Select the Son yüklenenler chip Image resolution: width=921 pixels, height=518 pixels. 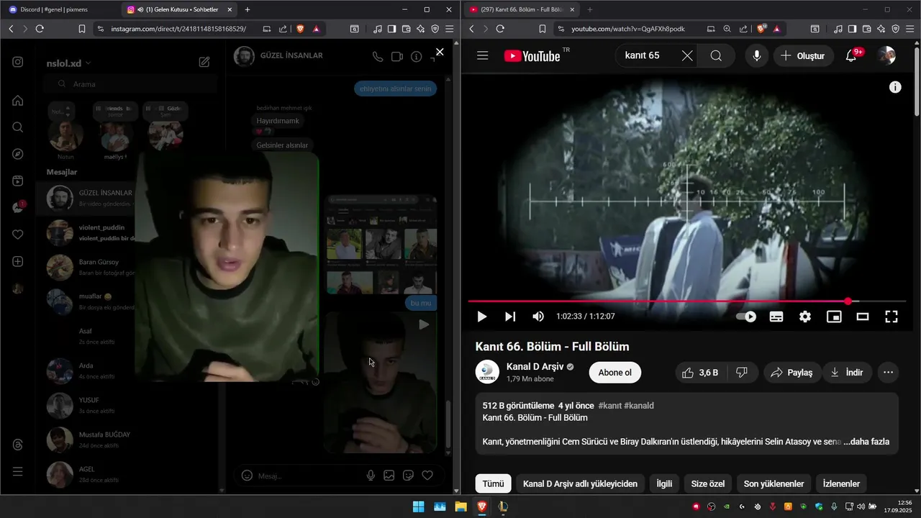click(773, 484)
